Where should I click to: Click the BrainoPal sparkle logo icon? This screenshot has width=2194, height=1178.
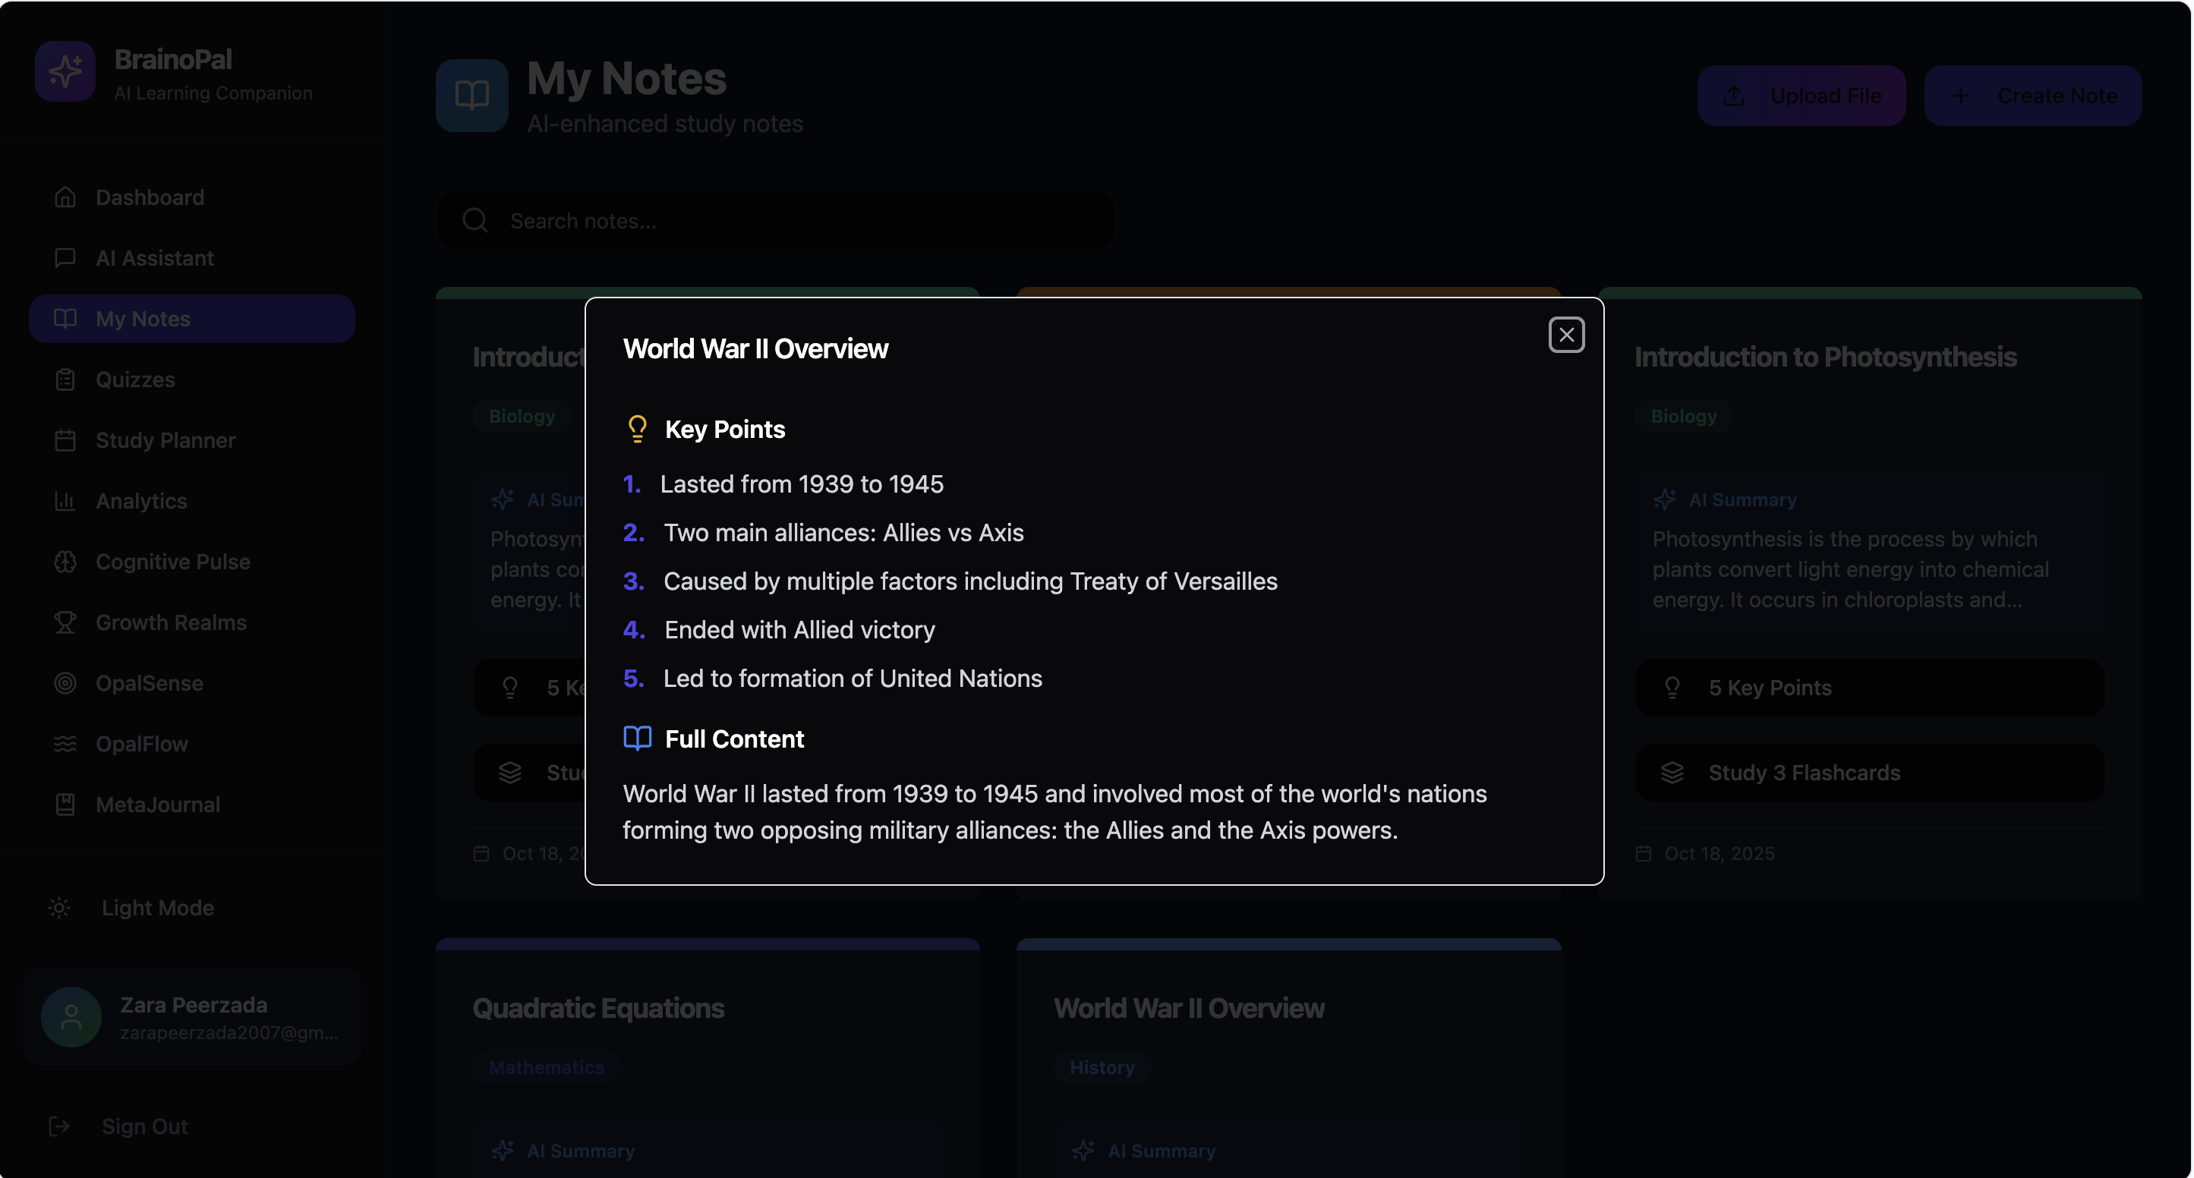pyautogui.click(x=65, y=71)
